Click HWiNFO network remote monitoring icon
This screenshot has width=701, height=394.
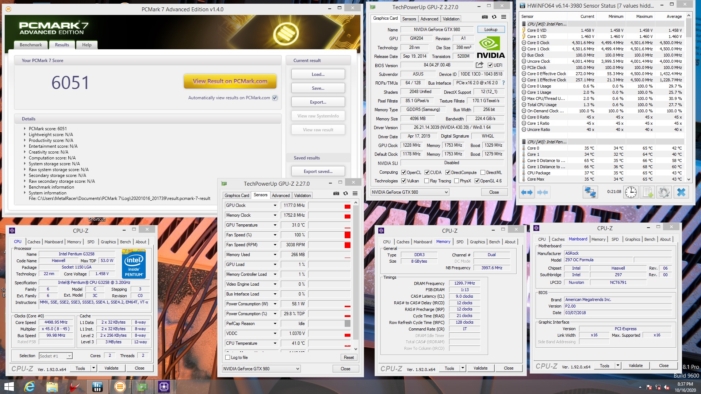click(590, 192)
